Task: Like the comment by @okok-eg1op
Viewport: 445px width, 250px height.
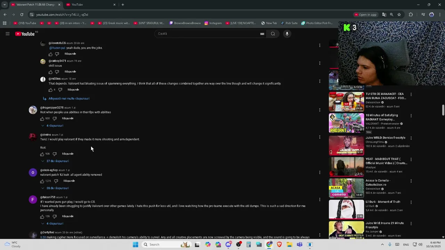Action: coord(42,181)
